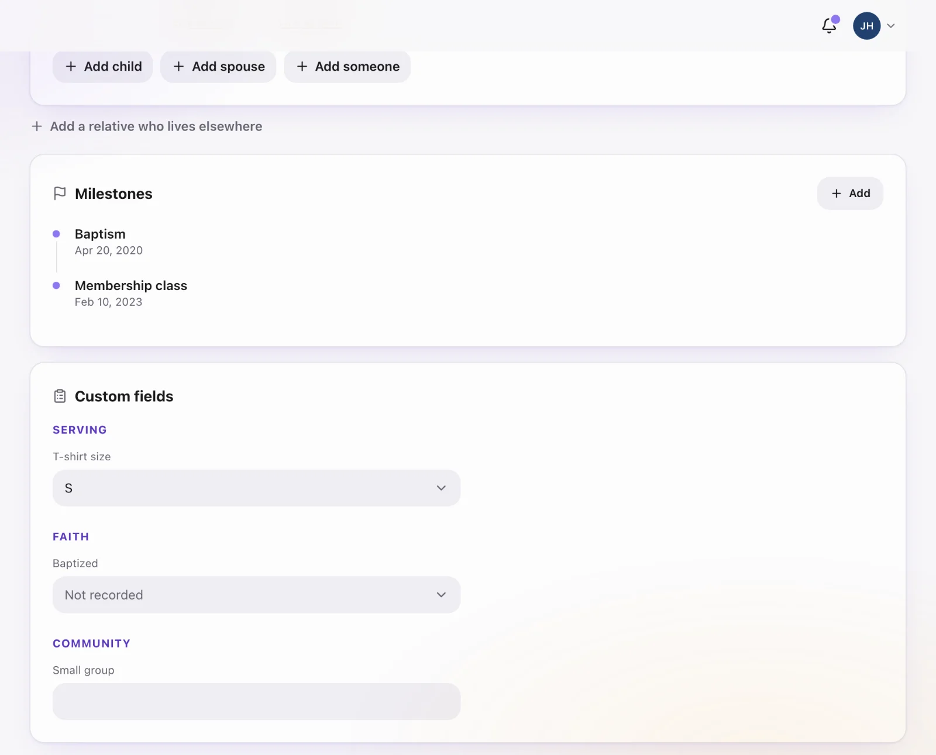The width and height of the screenshot is (936, 755).
Task: Add a new milestone
Action: 850,194
